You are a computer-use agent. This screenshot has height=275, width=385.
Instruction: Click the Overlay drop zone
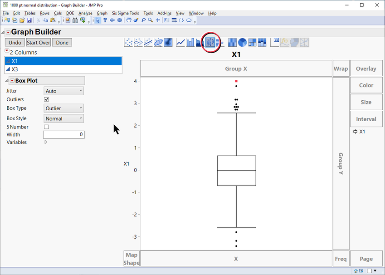[x=366, y=69]
